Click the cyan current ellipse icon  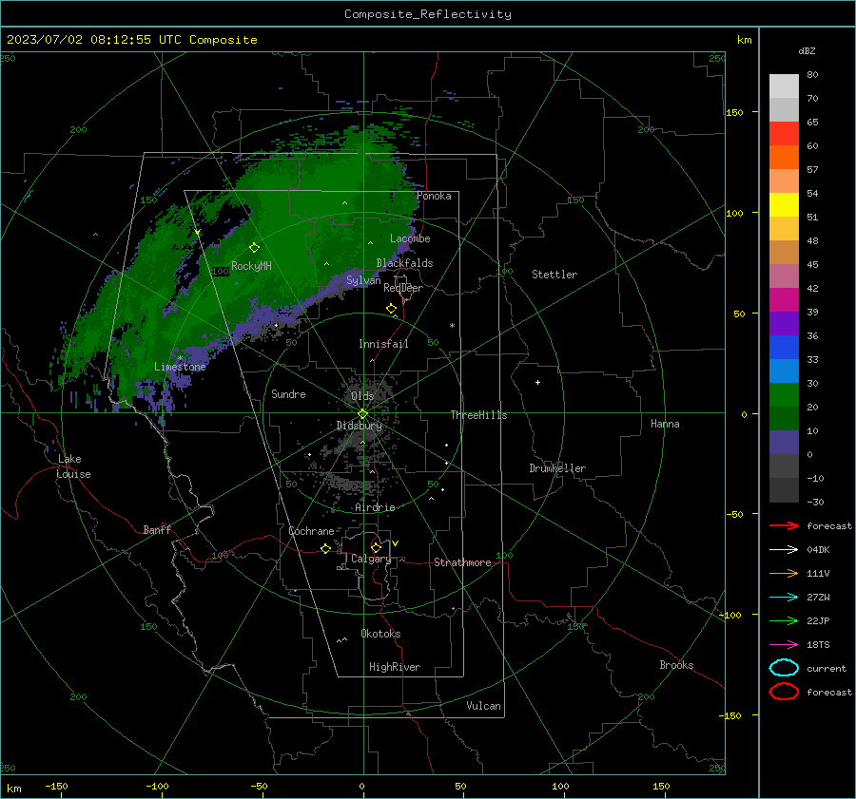(784, 668)
